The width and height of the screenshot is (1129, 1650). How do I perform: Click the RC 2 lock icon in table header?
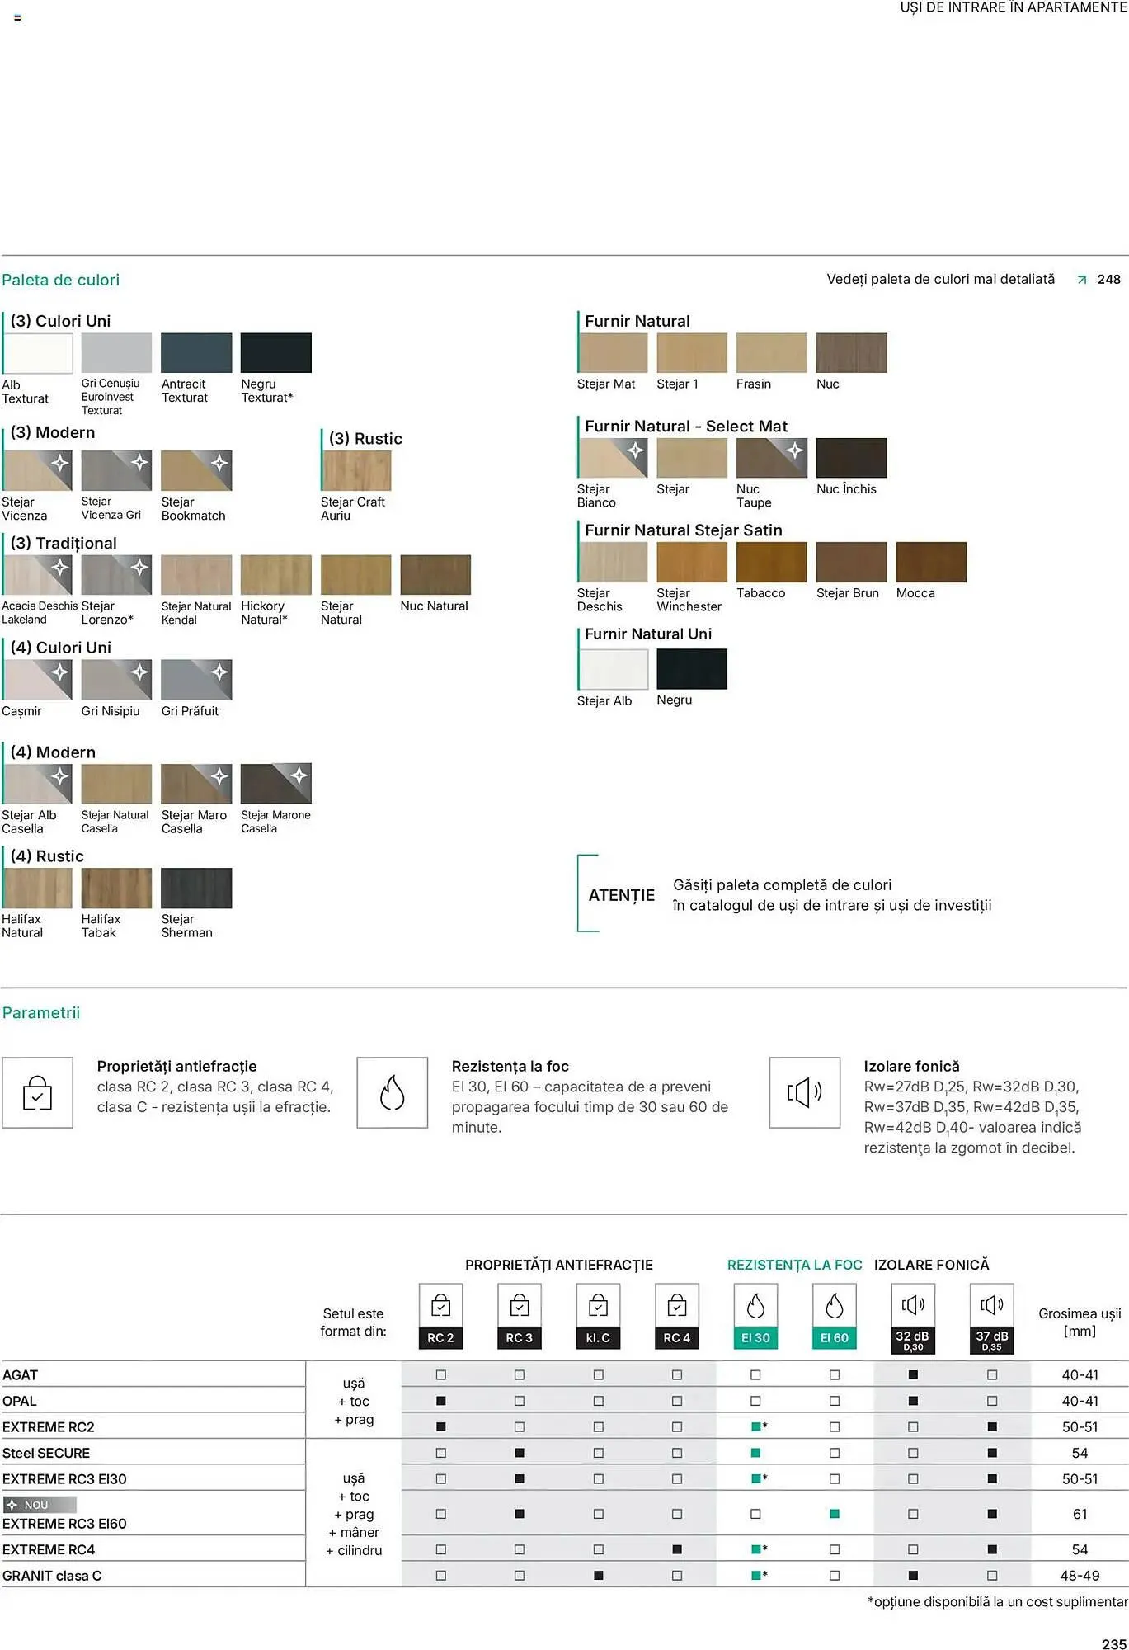click(440, 1307)
